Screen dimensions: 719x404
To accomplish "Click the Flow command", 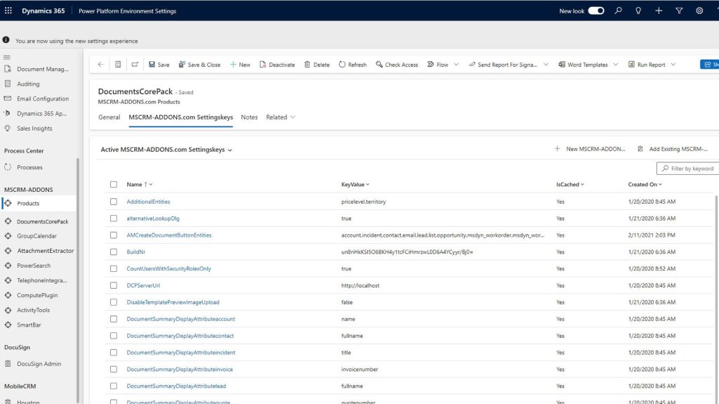I will (438, 65).
